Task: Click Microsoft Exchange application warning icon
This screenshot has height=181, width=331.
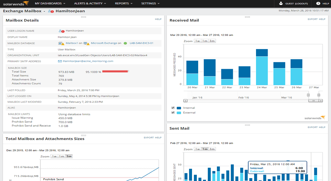Action: click(86, 43)
